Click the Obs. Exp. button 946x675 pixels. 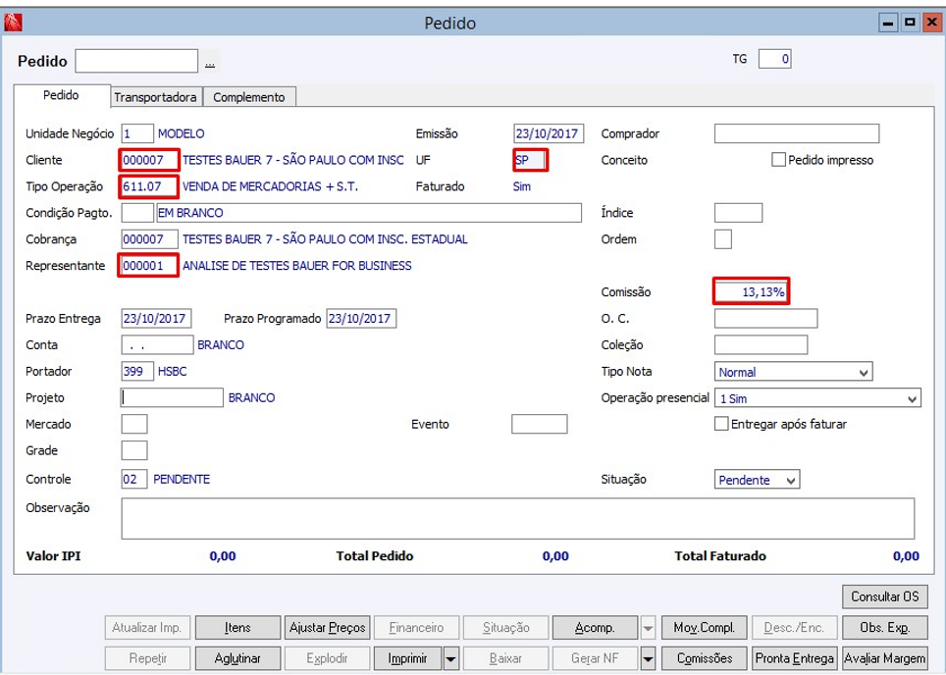(884, 628)
